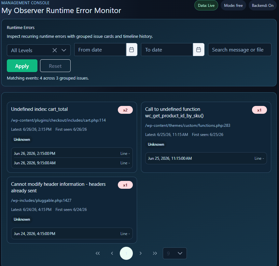The height and width of the screenshot is (266, 279).
Task: Click the My Observer Runtime Error Monitor title
Action: tap(61, 10)
